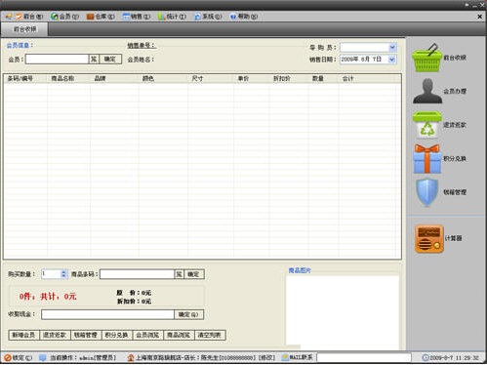This screenshot has height=365, width=487.
Task: Open the 前台收银 basket icon in sidebar
Action: [x=426, y=58]
